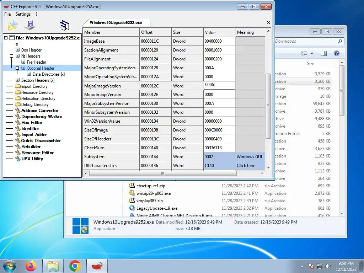
Task: Launch the Address Converter tool
Action: 40,110
